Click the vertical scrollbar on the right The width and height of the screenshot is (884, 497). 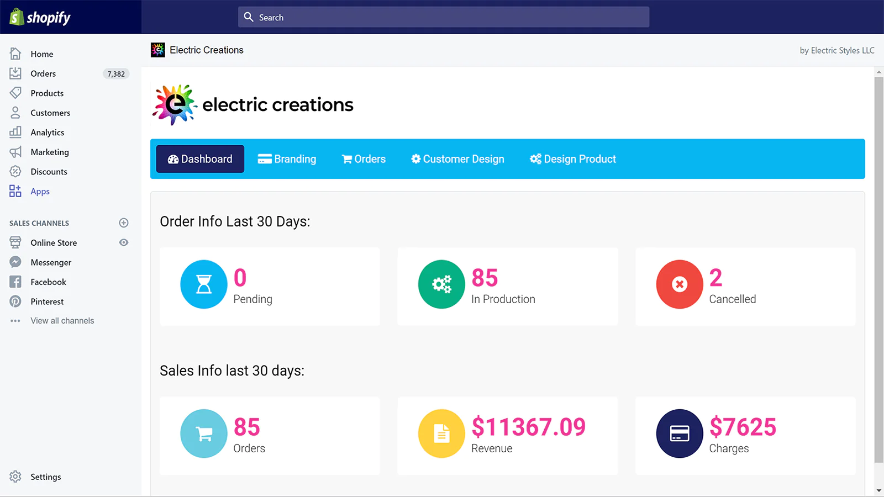point(878,269)
